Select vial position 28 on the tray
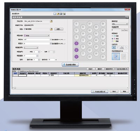140x131 pixels. [103, 24]
